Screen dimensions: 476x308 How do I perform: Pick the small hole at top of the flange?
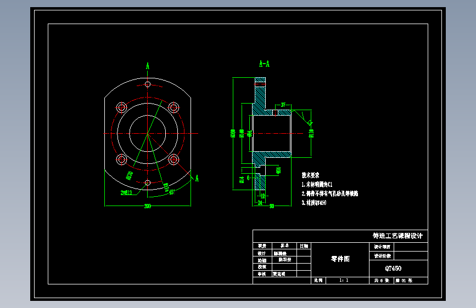(148, 84)
